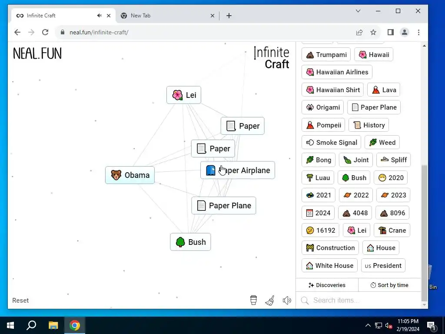Choose the Pompeii sidebar item
The height and width of the screenshot is (334, 445).
323,125
